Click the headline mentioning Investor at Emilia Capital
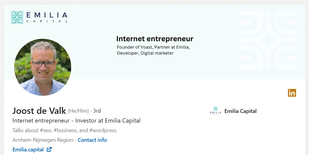 pos(77,121)
